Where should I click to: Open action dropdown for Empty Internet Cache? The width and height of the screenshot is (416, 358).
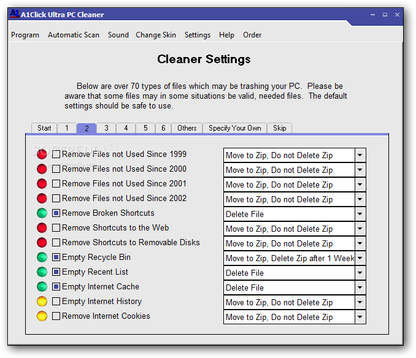pyautogui.click(x=360, y=288)
